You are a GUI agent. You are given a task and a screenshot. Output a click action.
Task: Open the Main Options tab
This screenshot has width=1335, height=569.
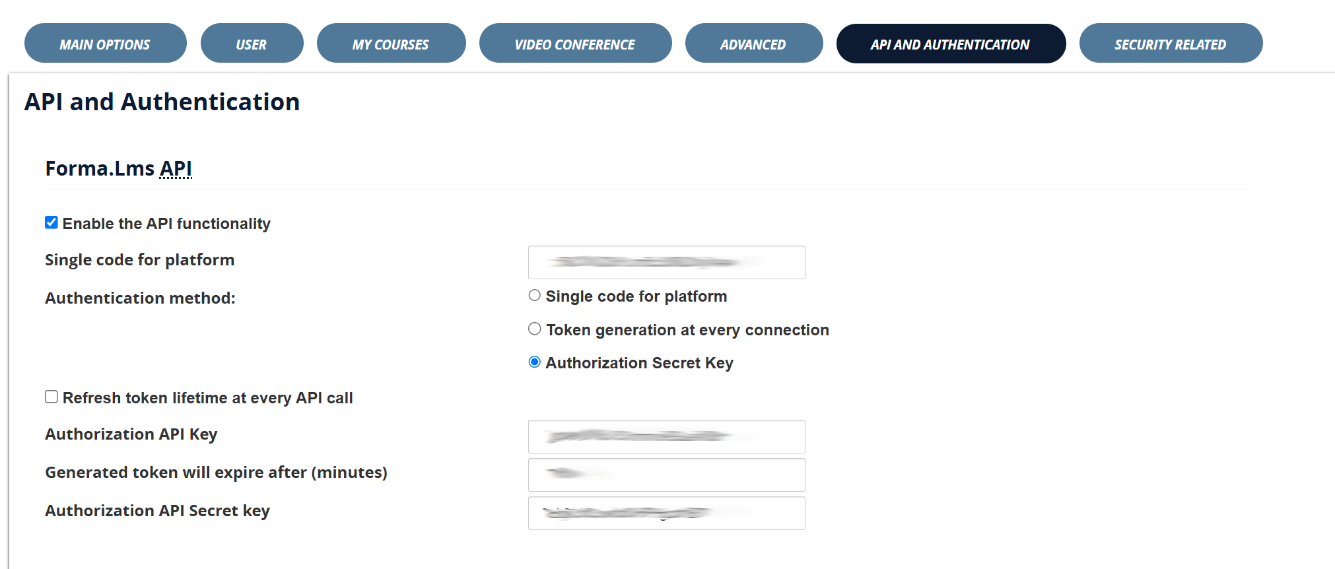tap(105, 44)
